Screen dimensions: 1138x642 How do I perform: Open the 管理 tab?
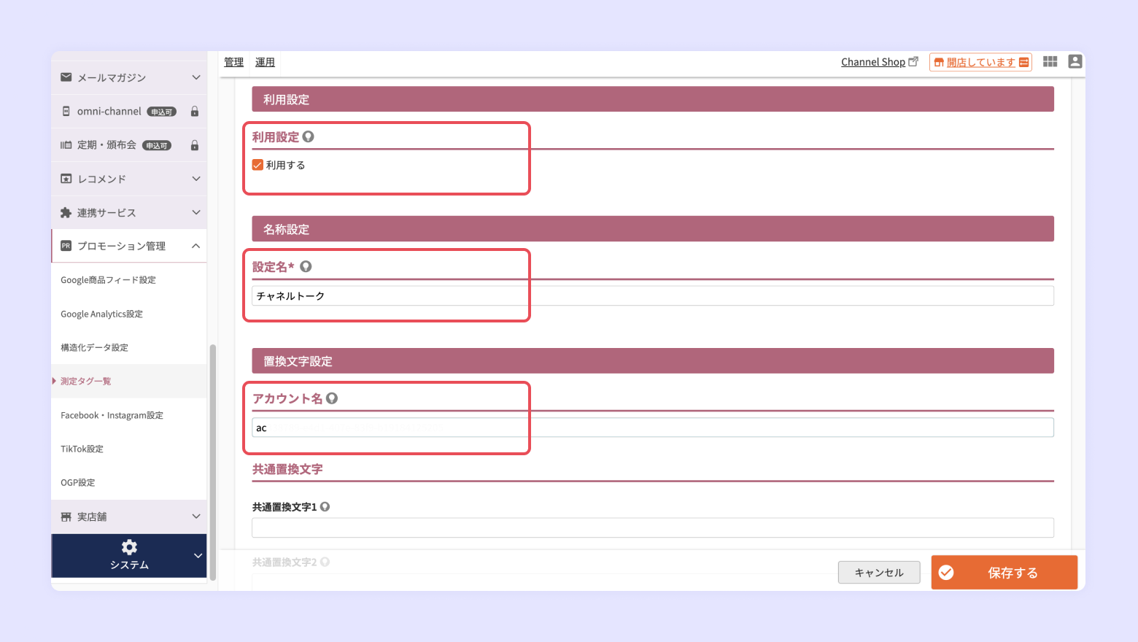[233, 62]
